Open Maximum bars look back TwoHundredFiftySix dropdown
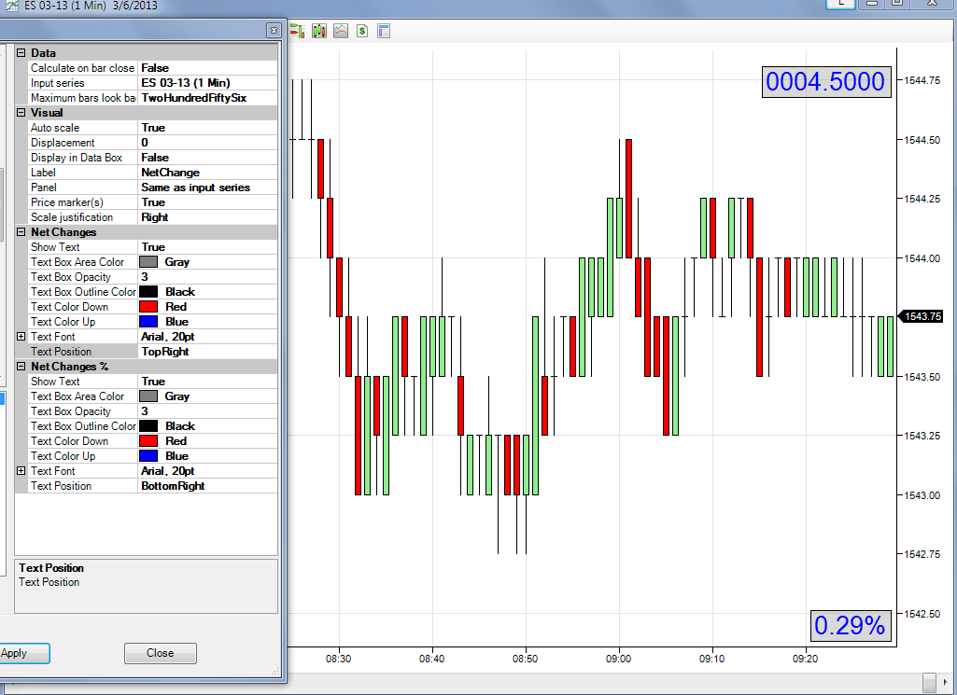The width and height of the screenshot is (957, 695). pyautogui.click(x=207, y=98)
